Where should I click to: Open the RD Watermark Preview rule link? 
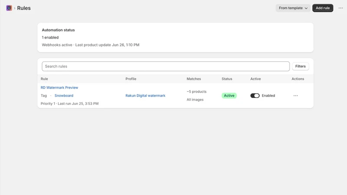click(59, 88)
